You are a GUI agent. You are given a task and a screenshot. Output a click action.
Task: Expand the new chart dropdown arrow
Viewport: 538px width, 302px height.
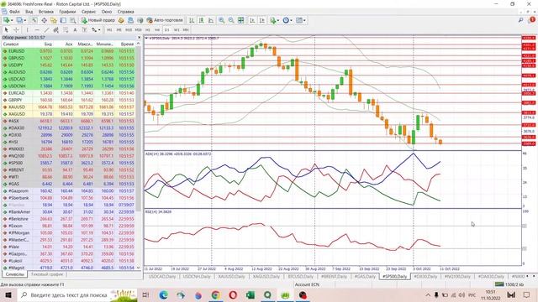coord(12,20)
